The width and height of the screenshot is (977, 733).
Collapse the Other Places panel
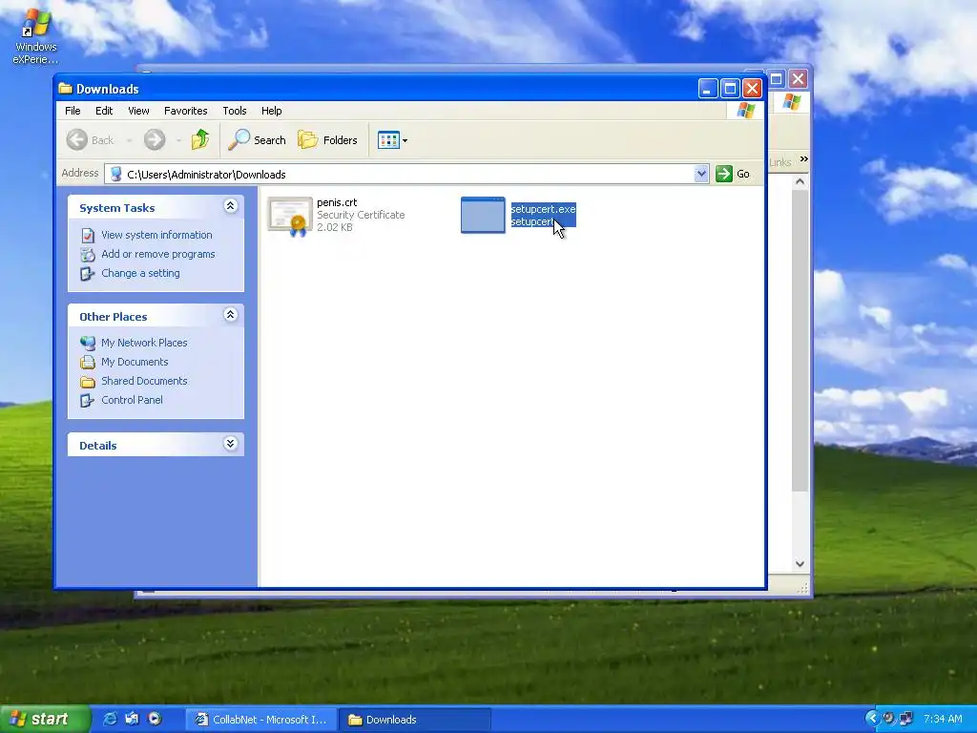[x=231, y=315]
